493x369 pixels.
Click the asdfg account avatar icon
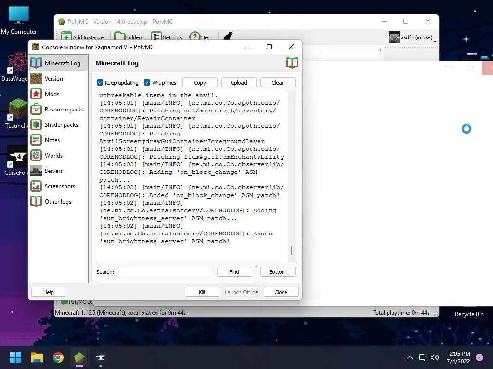pos(394,37)
